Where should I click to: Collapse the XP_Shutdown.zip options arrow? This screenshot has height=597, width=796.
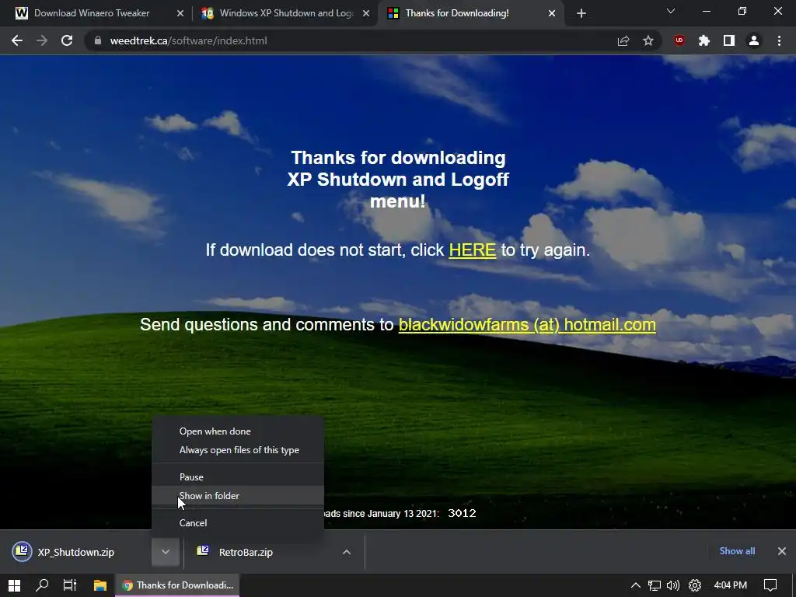(166, 552)
